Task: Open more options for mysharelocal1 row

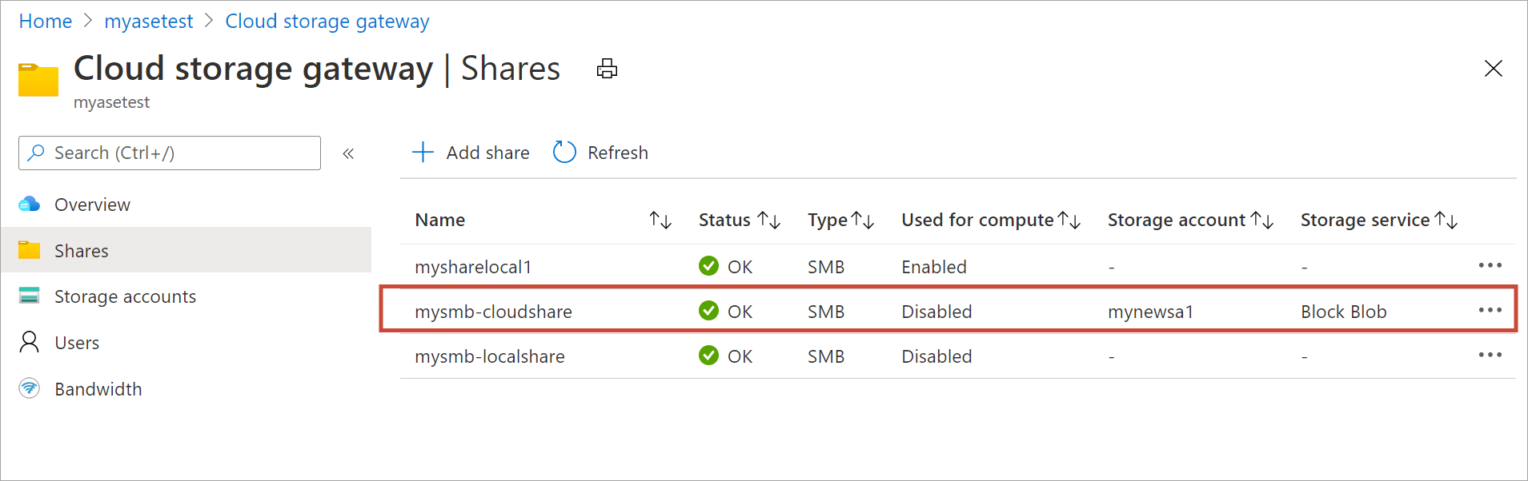Action: coord(1490,265)
